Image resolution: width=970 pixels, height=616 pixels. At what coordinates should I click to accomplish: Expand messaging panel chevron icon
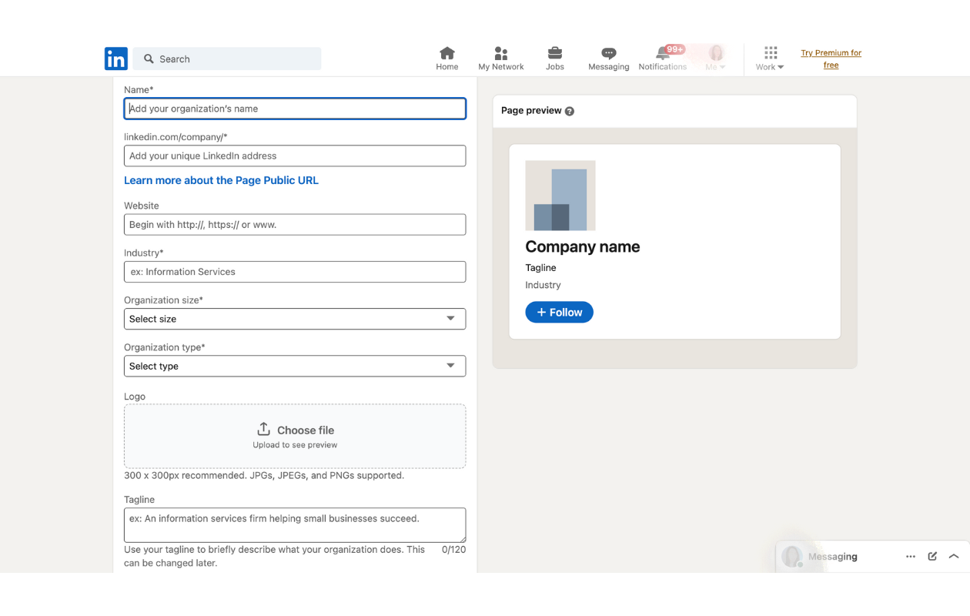954,556
